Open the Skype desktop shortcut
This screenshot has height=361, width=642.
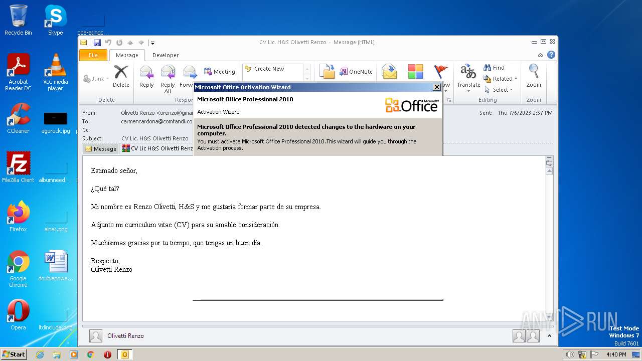(55, 20)
